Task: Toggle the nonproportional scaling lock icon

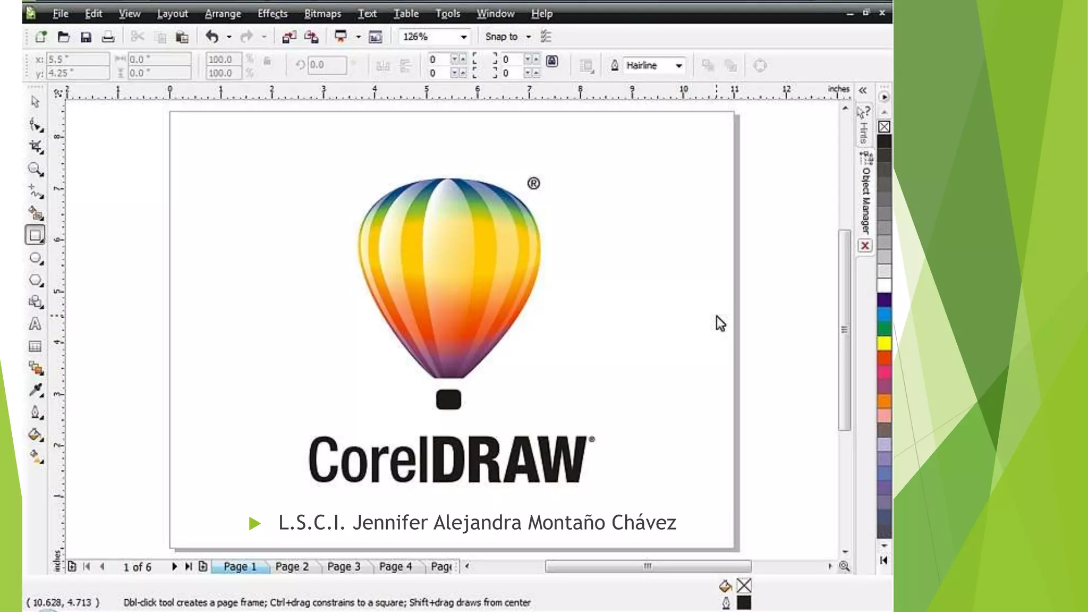Action: (267, 62)
